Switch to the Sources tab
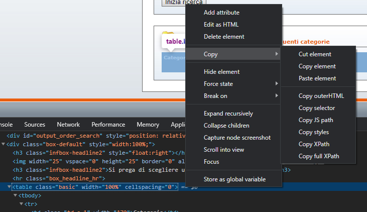 [x=35, y=125]
